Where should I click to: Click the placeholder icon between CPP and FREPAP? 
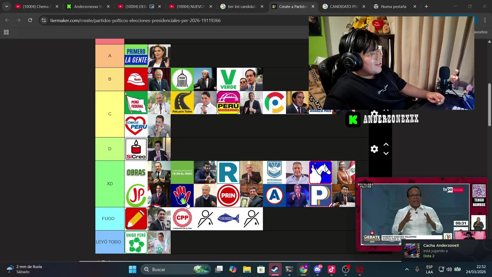click(205, 219)
